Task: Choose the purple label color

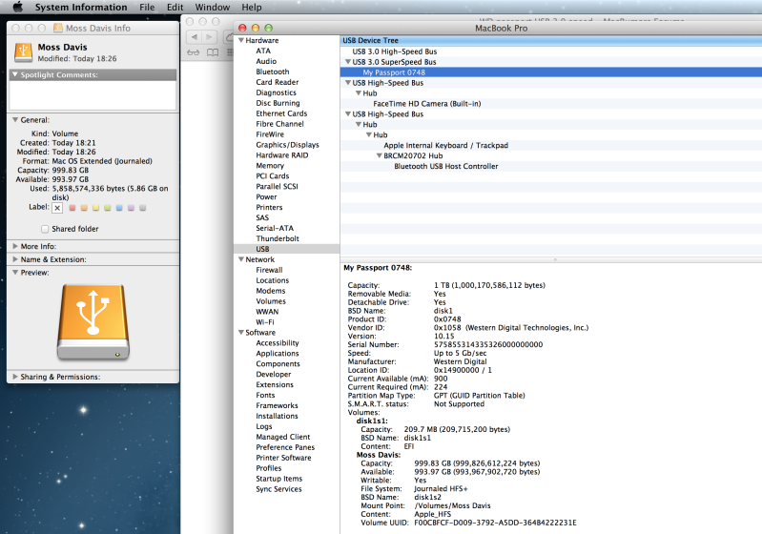Action: coord(131,208)
